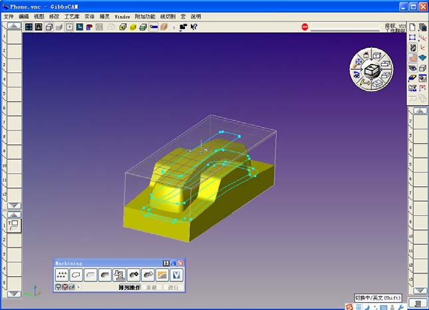Click the yellow cube with arrow selection icon
429x310 pixels.
pyautogui.click(x=123, y=27)
